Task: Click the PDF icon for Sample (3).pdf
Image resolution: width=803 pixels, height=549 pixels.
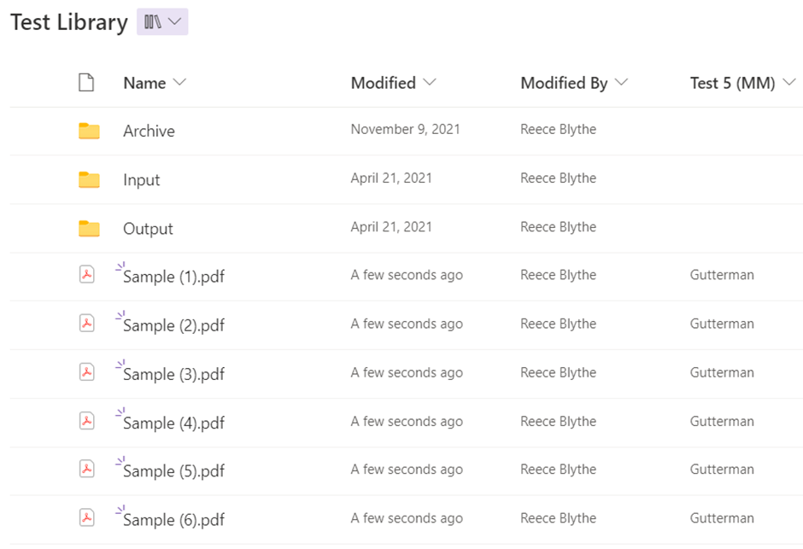Action: [86, 372]
